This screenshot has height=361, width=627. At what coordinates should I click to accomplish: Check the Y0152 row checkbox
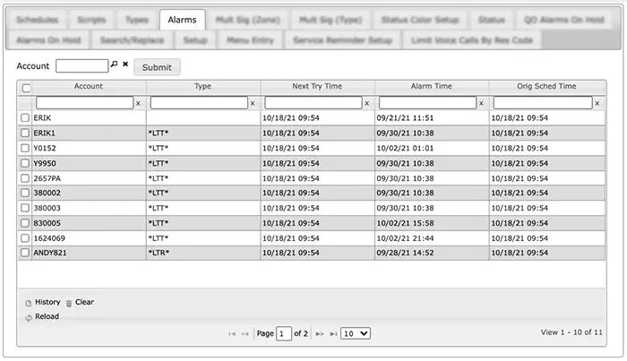point(25,148)
